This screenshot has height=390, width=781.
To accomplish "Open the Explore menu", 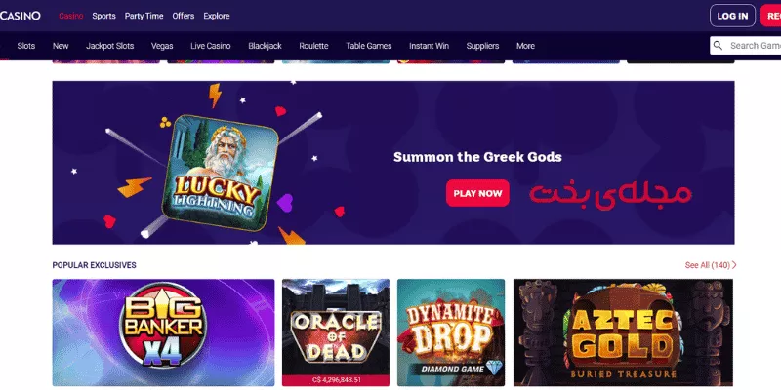I will (217, 16).
